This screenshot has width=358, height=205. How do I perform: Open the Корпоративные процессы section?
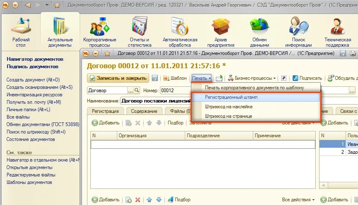pyautogui.click(x=100, y=32)
